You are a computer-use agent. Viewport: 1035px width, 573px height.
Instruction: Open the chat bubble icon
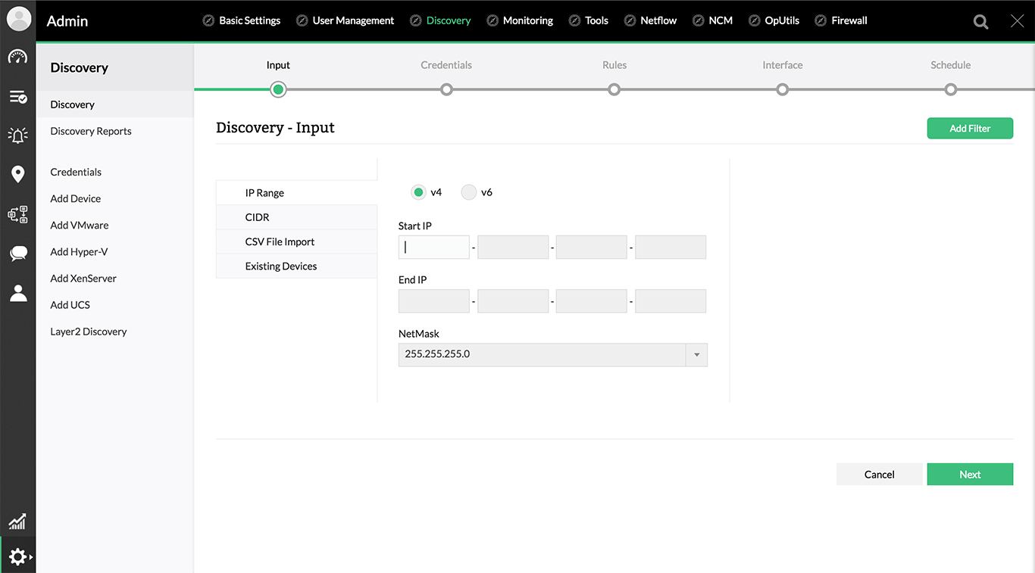pyautogui.click(x=17, y=254)
